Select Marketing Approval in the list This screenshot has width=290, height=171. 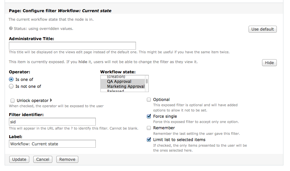126,86
